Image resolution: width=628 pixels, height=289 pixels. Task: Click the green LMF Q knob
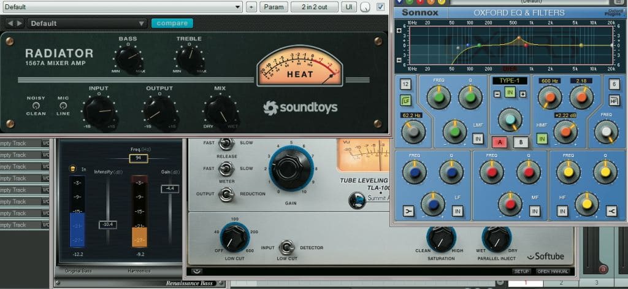[470, 98]
